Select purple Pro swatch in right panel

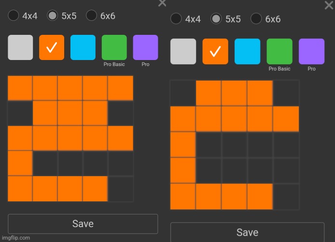pos(311,51)
